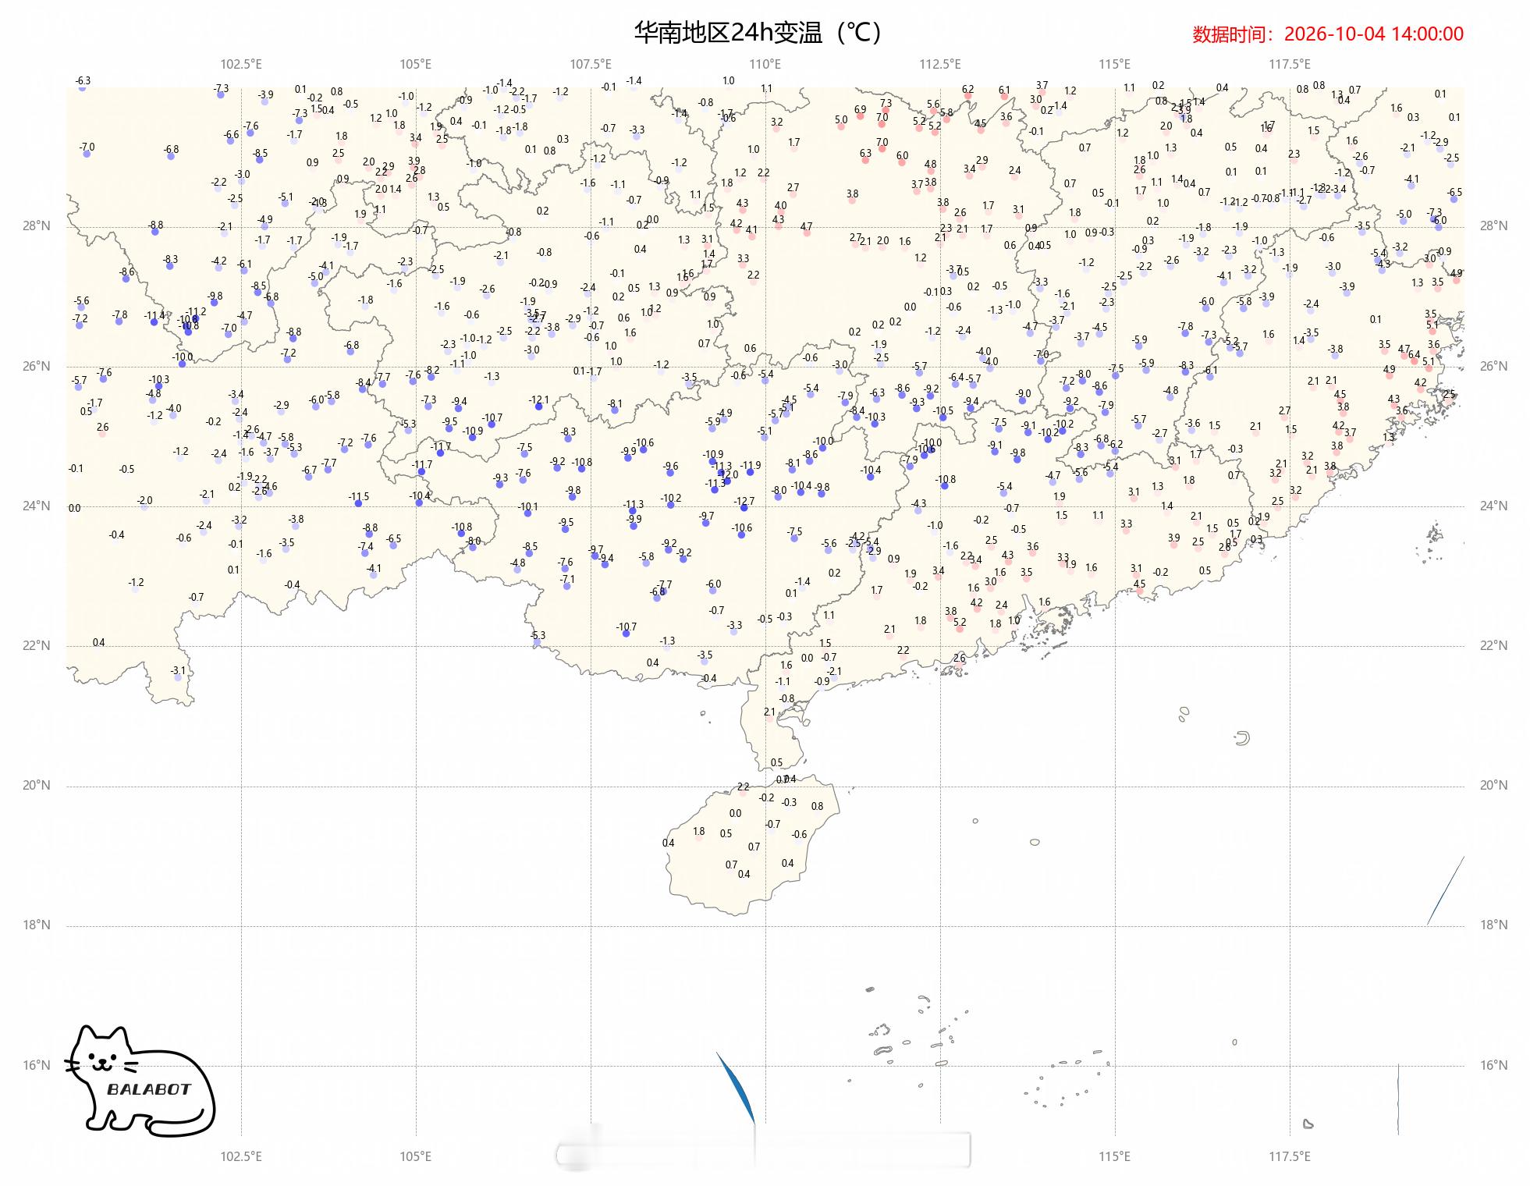Click the 107.5°E longitude axis label
1530x1186 pixels.
(x=591, y=64)
